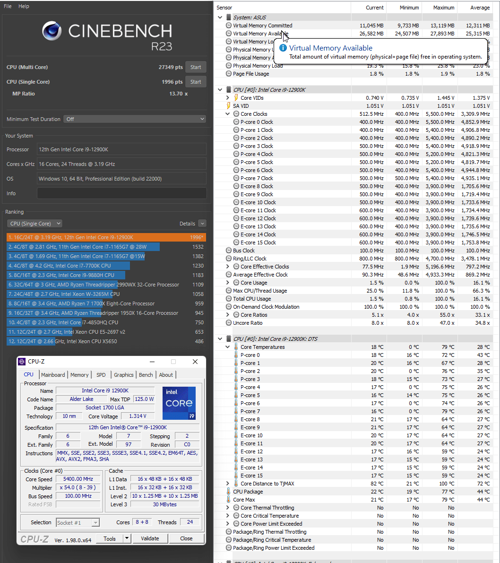Open the Cinebench File menu
This screenshot has height=563, width=500.
tap(8, 6)
